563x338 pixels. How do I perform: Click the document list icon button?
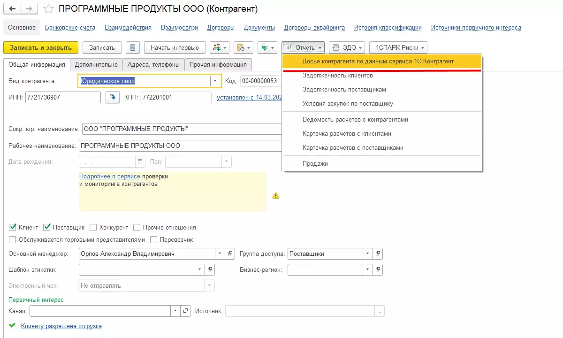click(133, 47)
